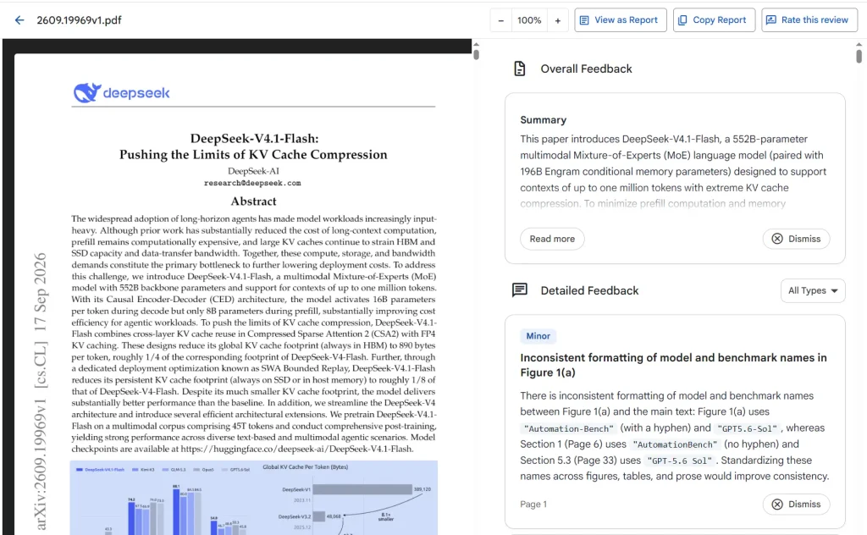Click the Copy Report button

tap(714, 20)
